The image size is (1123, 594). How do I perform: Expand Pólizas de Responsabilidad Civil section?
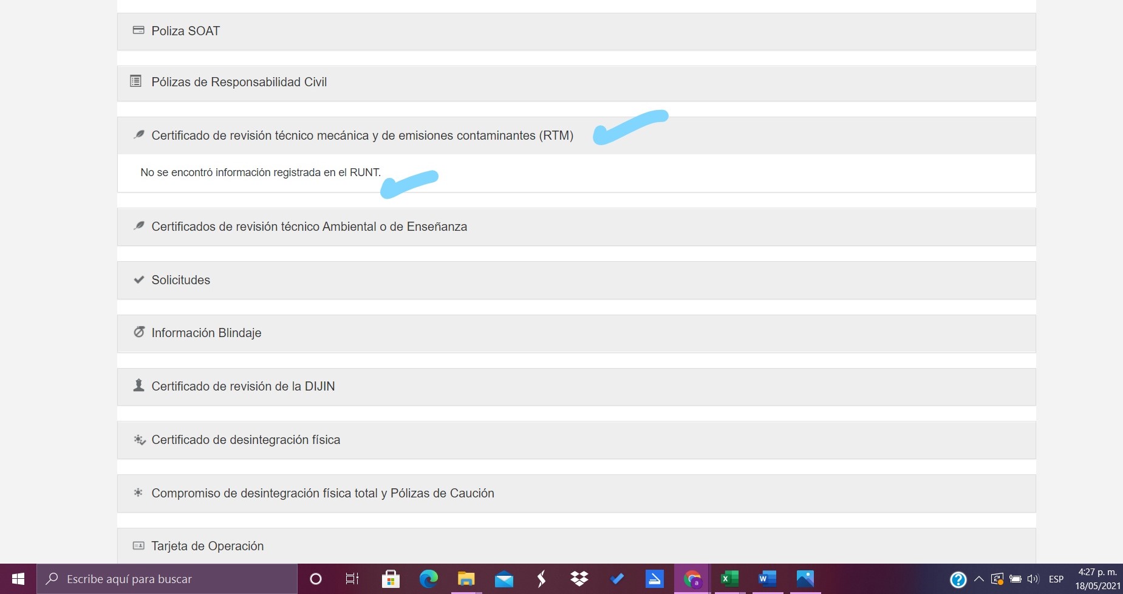pyautogui.click(x=239, y=82)
